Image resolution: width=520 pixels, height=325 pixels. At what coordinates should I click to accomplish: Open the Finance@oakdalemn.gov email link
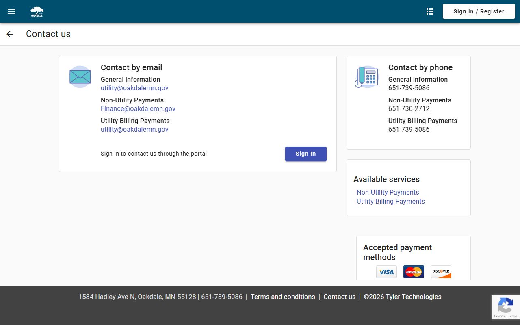(x=138, y=108)
